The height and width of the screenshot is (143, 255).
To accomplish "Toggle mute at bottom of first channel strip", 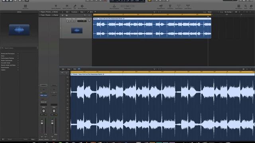I will 42,137.
